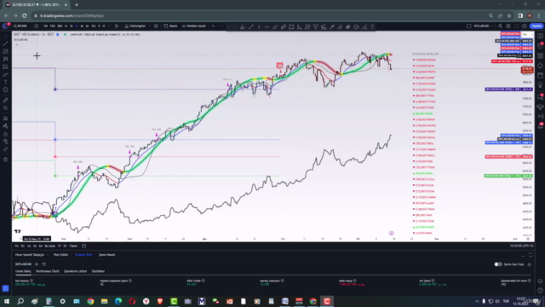Select the line drawing tool in left sidebar
Image resolution: width=545 pixels, height=307 pixels.
click(5, 43)
